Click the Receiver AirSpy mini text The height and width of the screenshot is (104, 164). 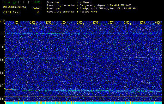click(x=108, y=9)
